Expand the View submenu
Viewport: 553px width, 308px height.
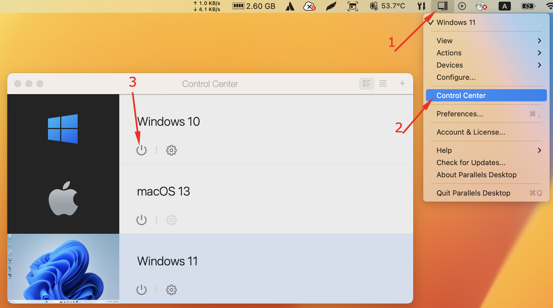486,41
